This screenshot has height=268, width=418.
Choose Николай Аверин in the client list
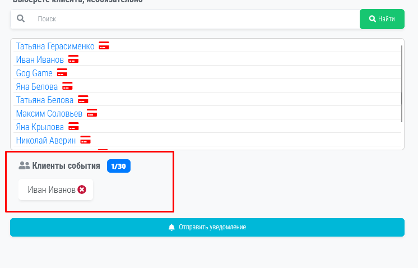click(45, 140)
